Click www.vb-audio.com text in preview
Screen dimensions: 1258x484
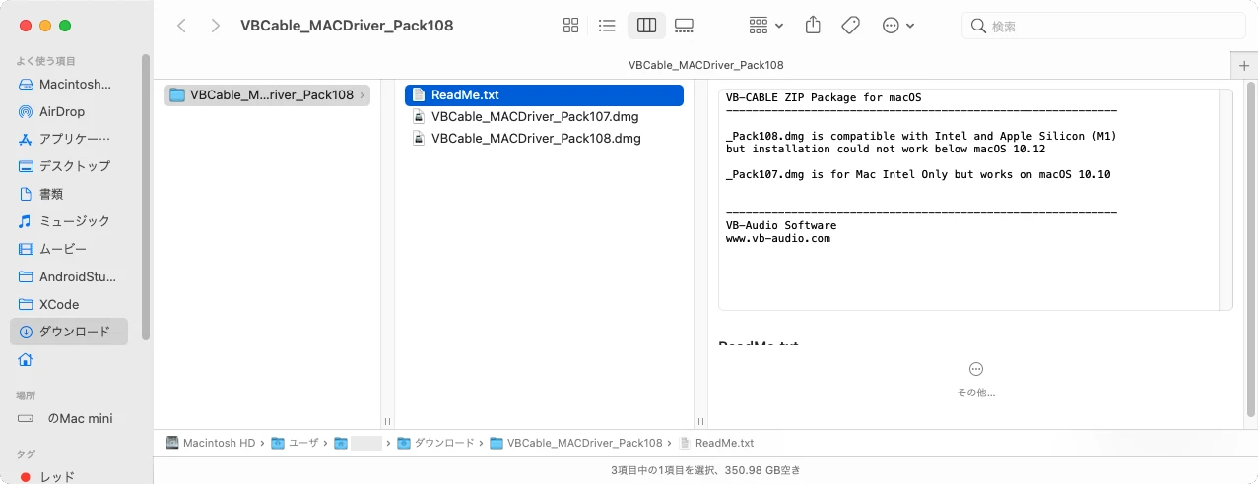click(x=778, y=238)
